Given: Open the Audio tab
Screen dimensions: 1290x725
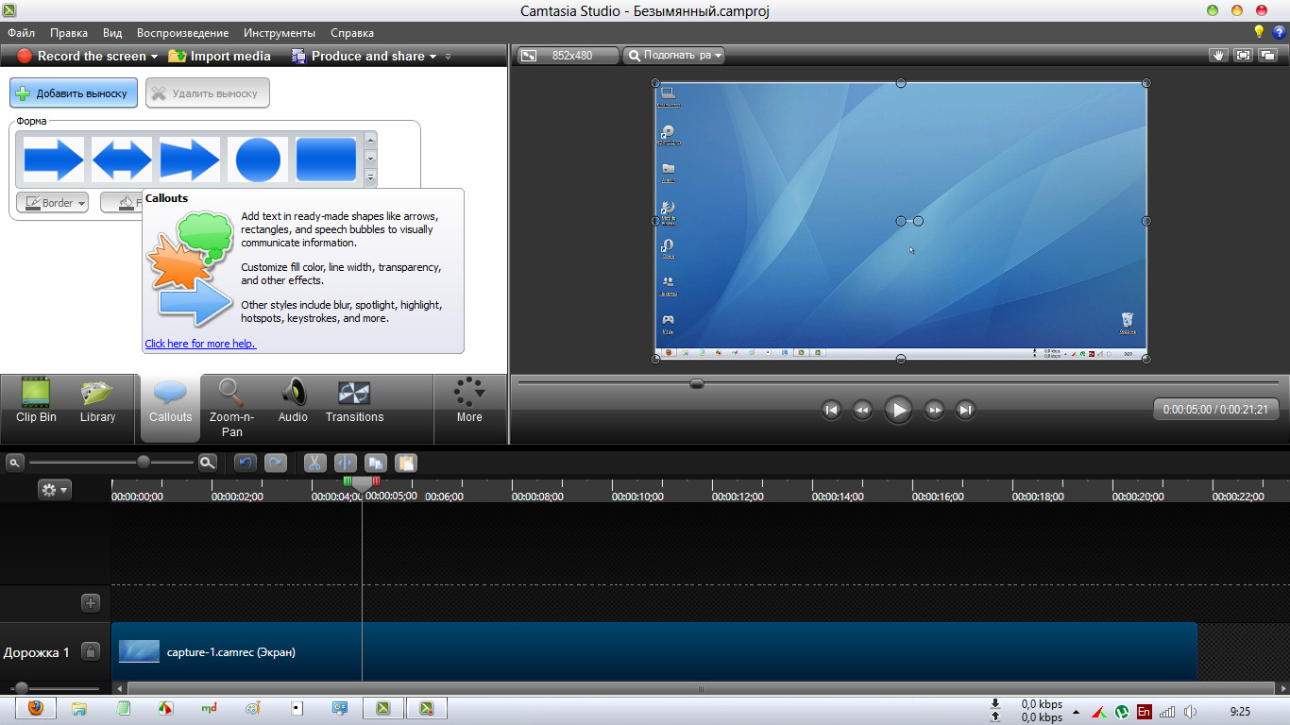Looking at the screenshot, I should coord(293,402).
